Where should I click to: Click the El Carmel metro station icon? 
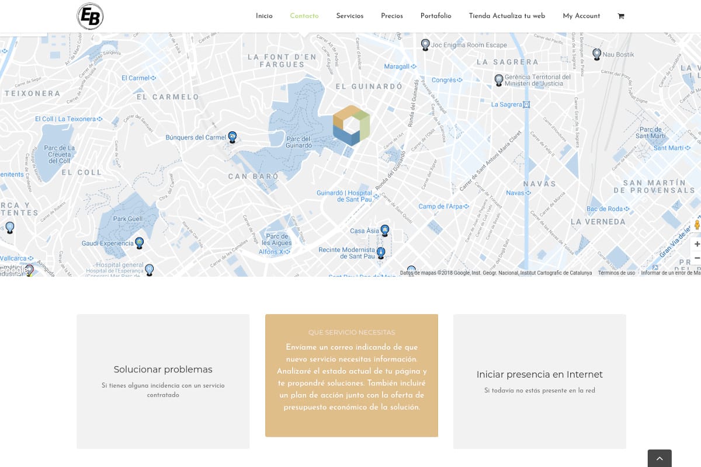[x=154, y=78]
